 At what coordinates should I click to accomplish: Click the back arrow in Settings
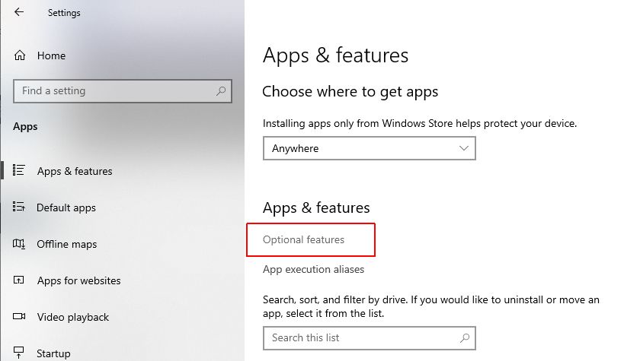pos(19,12)
